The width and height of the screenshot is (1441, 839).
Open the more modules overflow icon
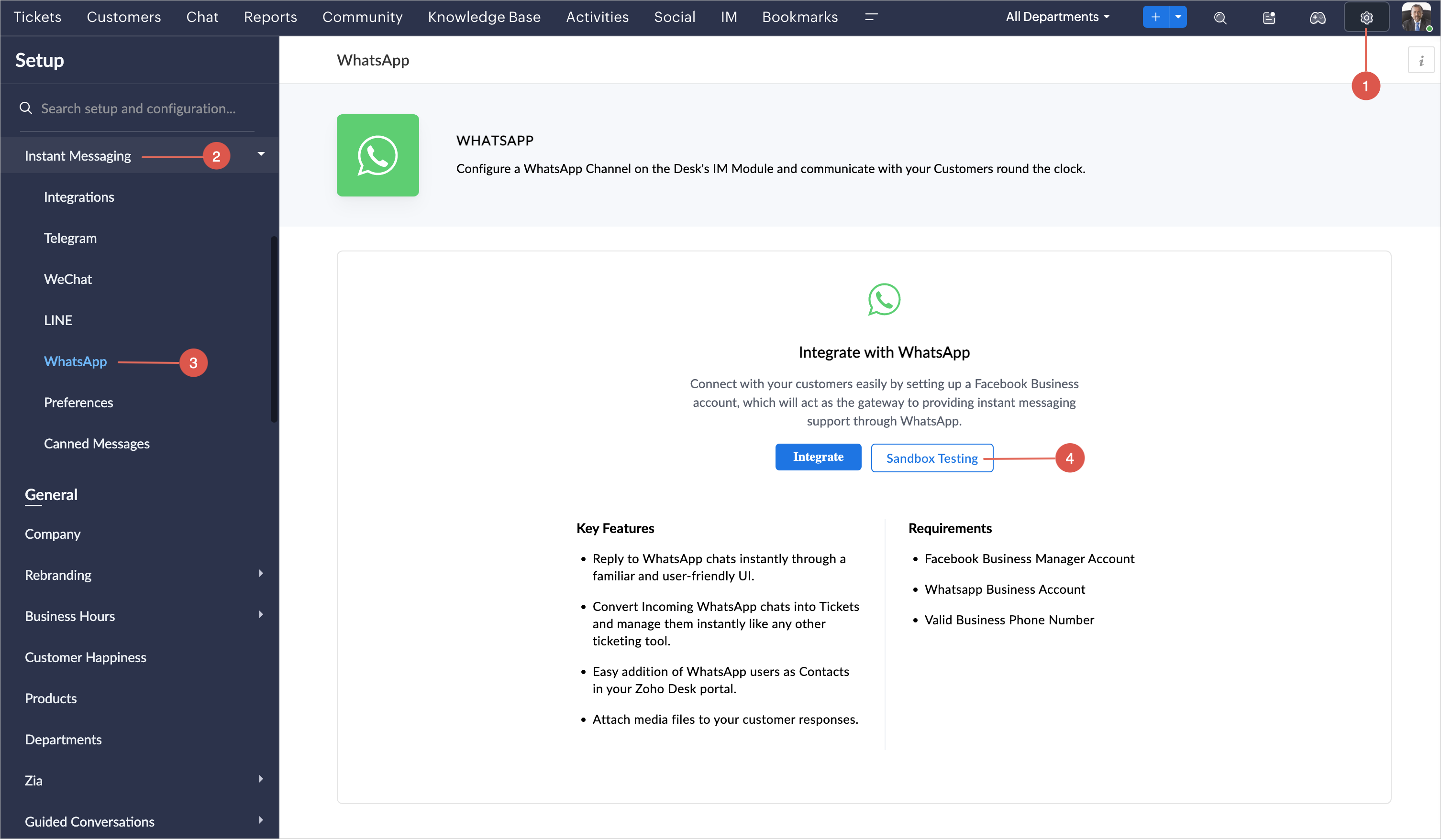tap(871, 17)
